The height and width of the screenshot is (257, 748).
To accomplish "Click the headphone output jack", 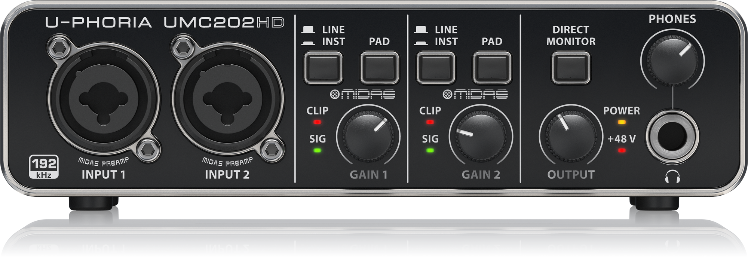I will point(672,137).
